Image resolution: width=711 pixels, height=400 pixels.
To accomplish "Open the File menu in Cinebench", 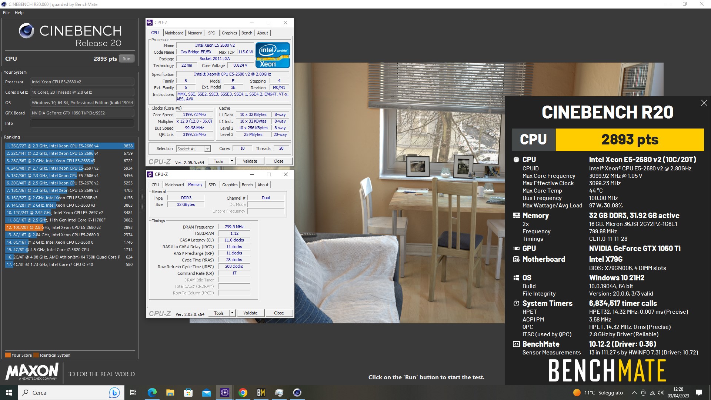I will [6, 13].
